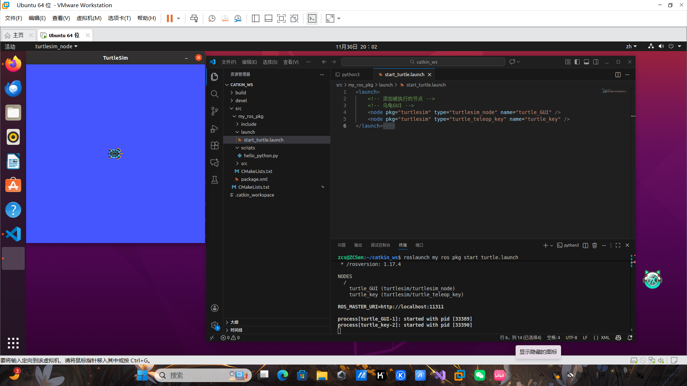Click the XML language mode button

coord(605,338)
